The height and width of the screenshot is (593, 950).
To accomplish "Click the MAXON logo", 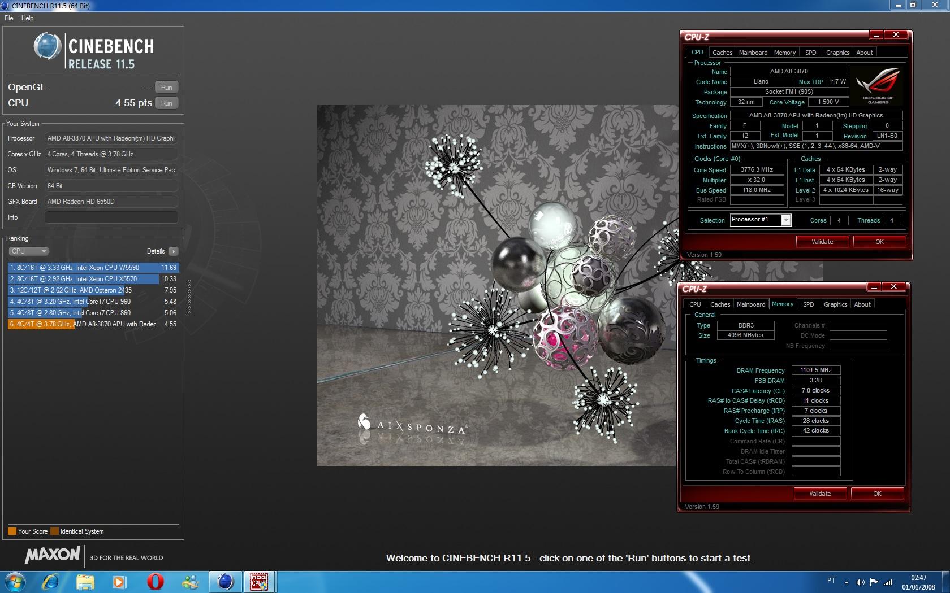I will 52,555.
